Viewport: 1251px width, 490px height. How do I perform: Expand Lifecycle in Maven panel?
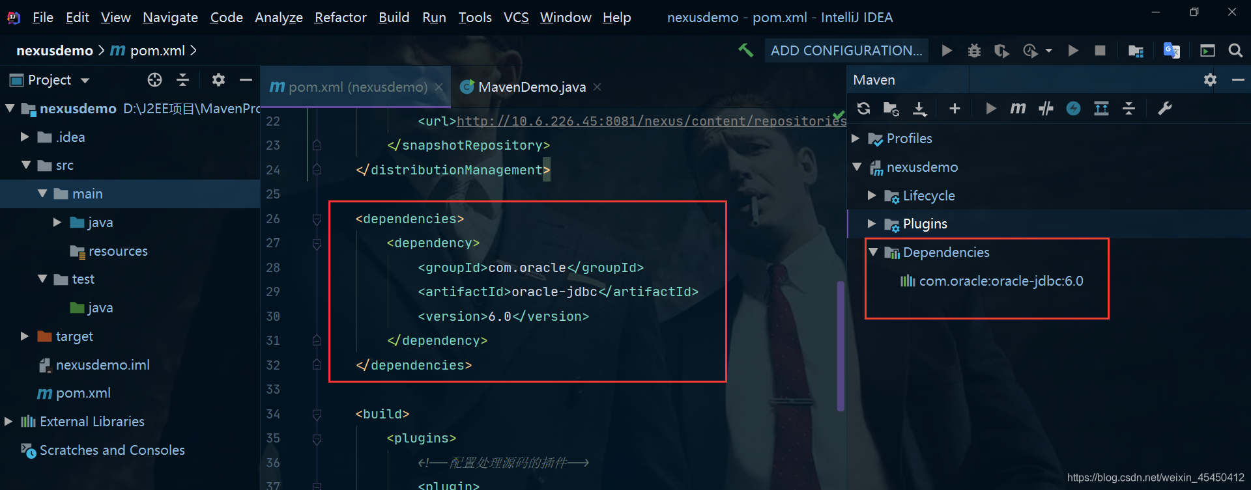(x=872, y=195)
